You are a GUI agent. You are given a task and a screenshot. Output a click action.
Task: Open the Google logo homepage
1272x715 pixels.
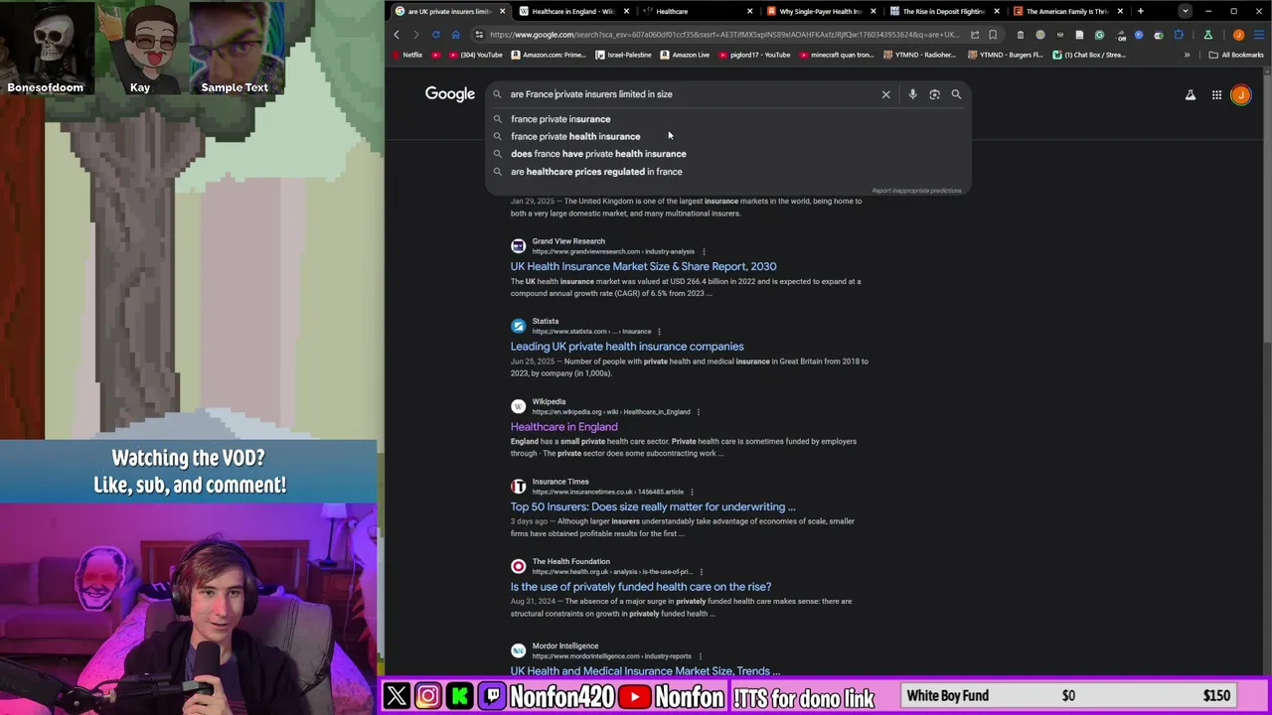coord(450,94)
